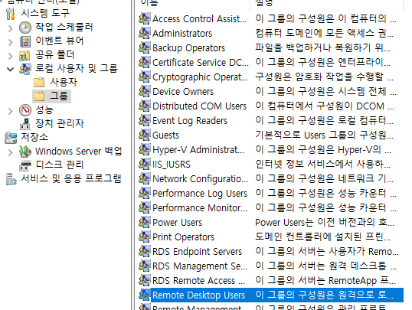Viewport: 412px width, 310px height.
Task: Expand the Windows Server 백업 node
Action: tap(11, 152)
